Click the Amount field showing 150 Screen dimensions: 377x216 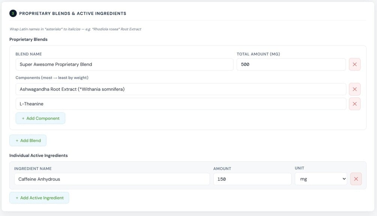252,179
